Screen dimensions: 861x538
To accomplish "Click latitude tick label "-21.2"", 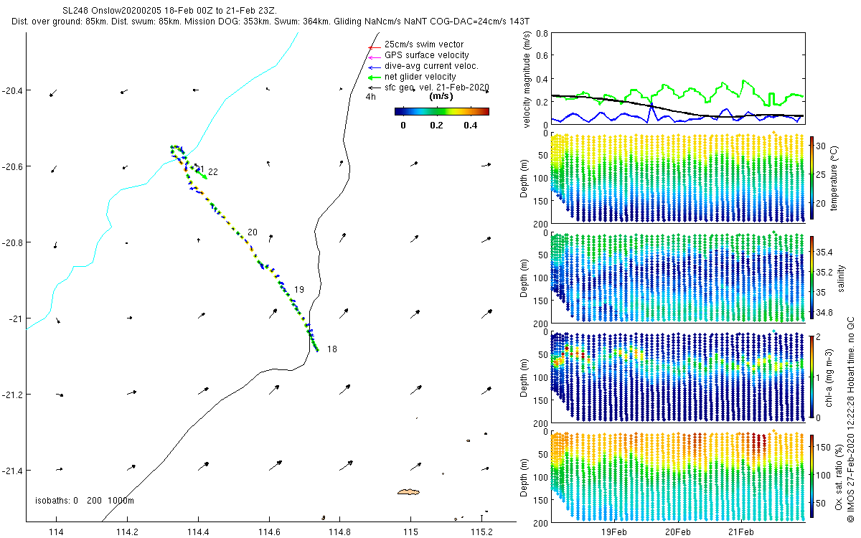I will click(13, 395).
